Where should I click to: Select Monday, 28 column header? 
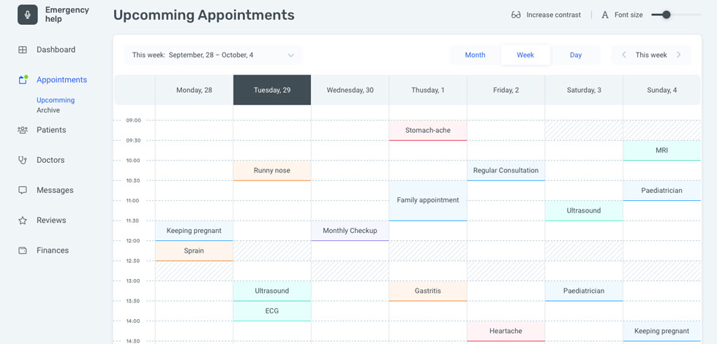pyautogui.click(x=195, y=90)
